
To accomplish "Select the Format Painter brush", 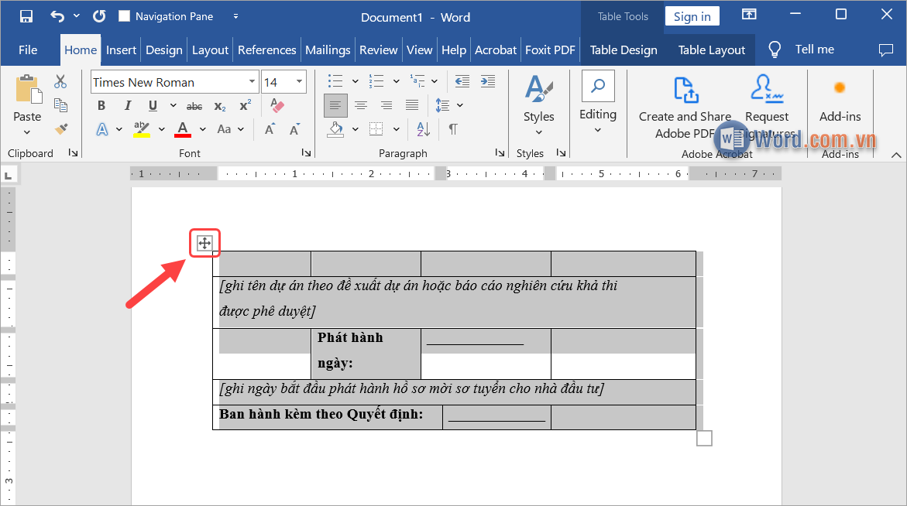I will (x=60, y=128).
